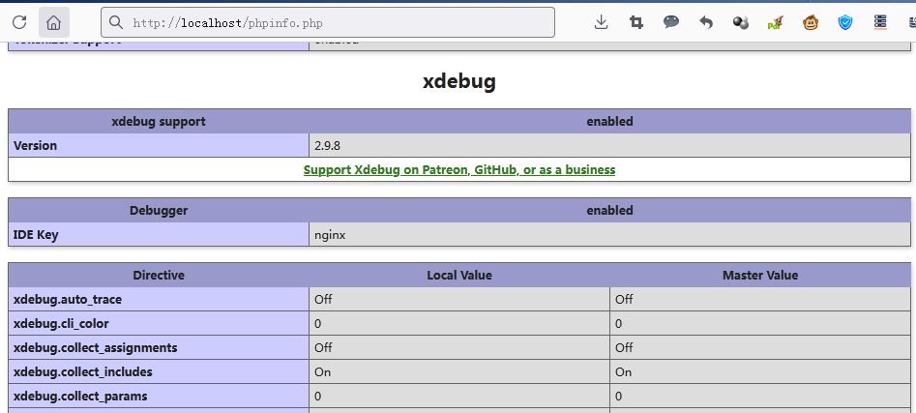Screen dimensions: 916x413
Task: Open the Tampermonkey monkey extension icon
Action: pyautogui.click(x=811, y=23)
